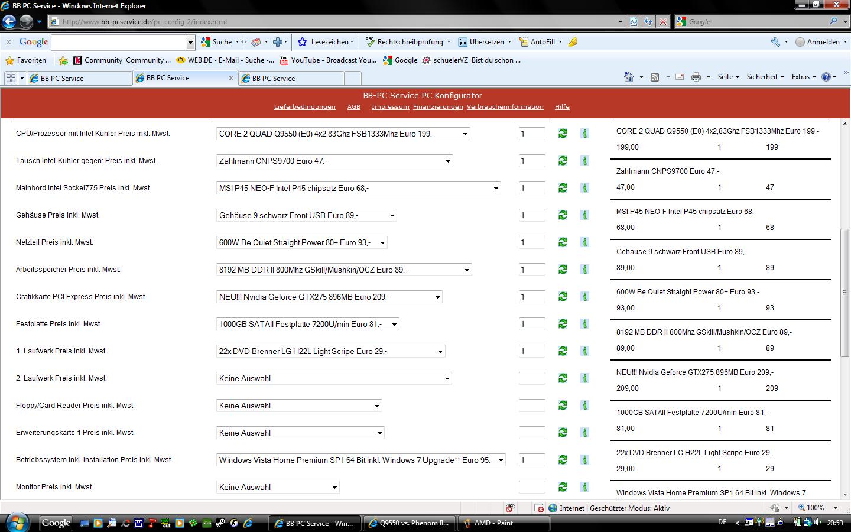851x532 pixels.
Task: Click the quantity field in CPU/Prozessor row
Action: click(x=532, y=134)
